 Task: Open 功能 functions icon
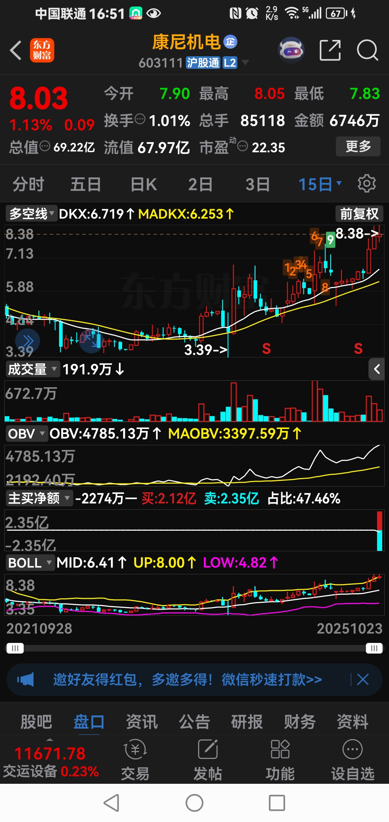[280, 760]
